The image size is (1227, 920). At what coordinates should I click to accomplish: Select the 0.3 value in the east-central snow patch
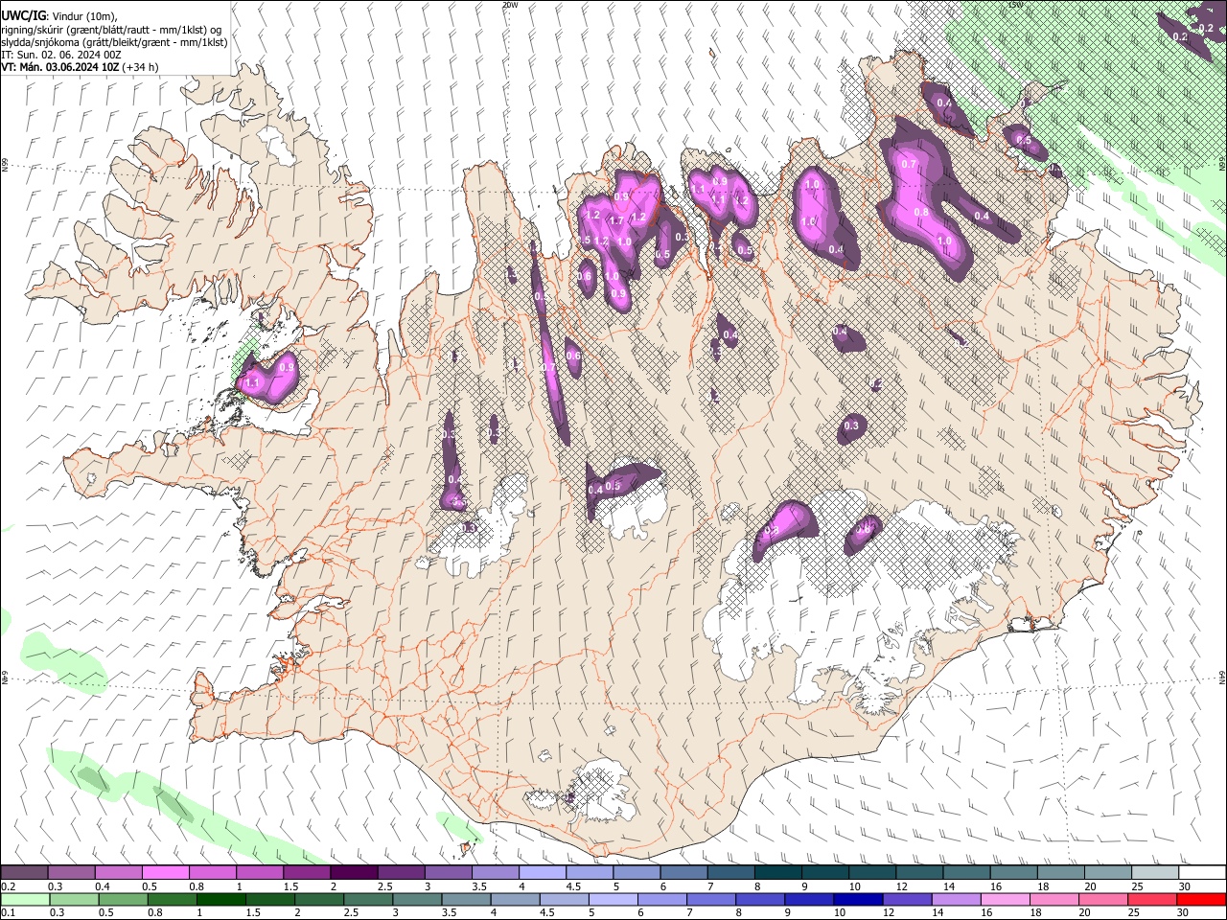851,426
